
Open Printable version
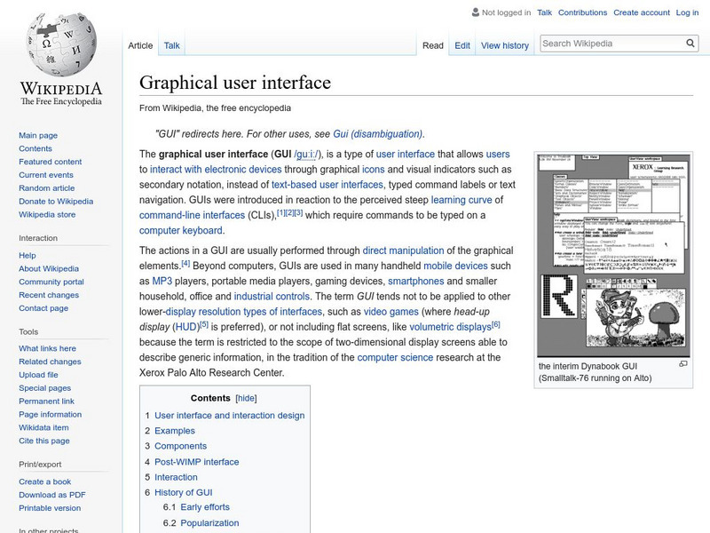(50, 507)
